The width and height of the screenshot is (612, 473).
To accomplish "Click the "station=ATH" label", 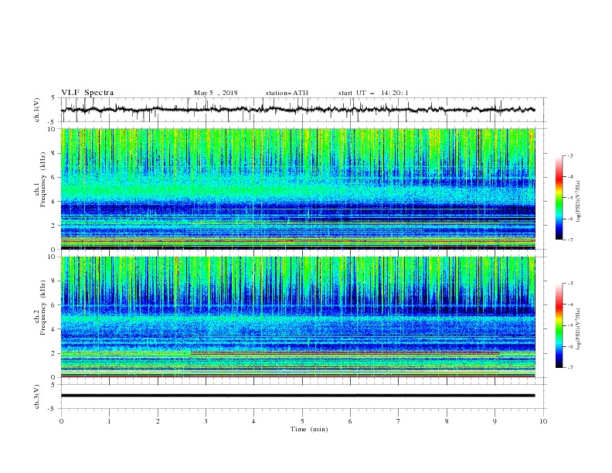I will [287, 93].
